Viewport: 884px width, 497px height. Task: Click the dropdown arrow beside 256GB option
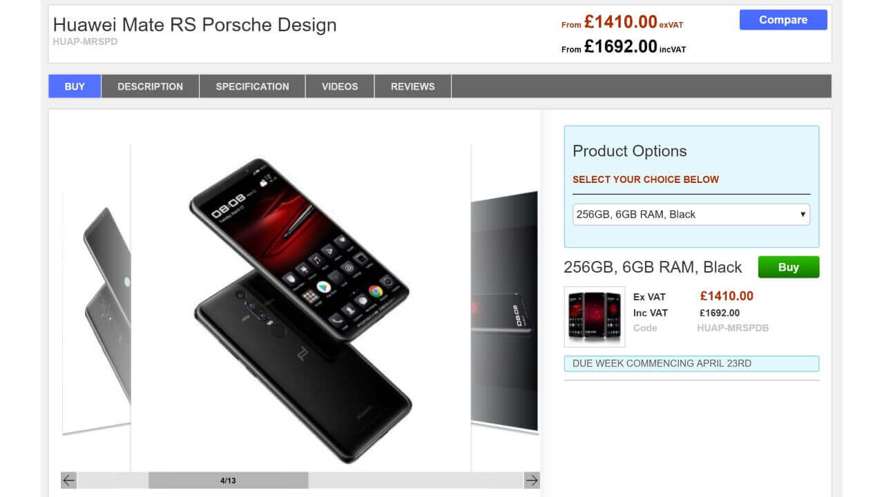click(803, 214)
